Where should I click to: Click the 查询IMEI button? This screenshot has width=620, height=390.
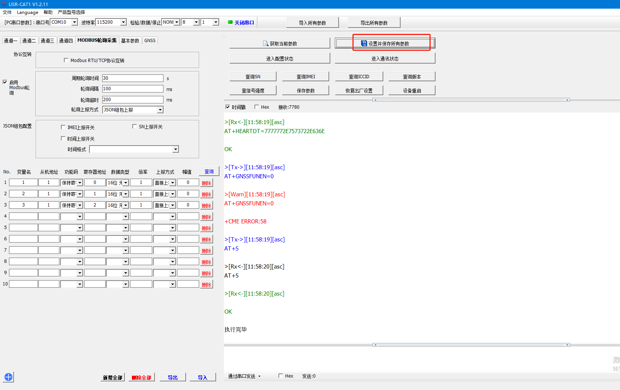305,77
